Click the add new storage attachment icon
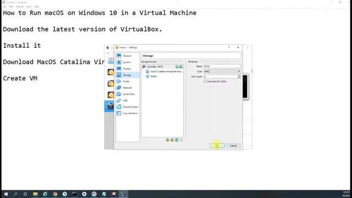The height and width of the screenshot is (198, 352). point(177,140)
